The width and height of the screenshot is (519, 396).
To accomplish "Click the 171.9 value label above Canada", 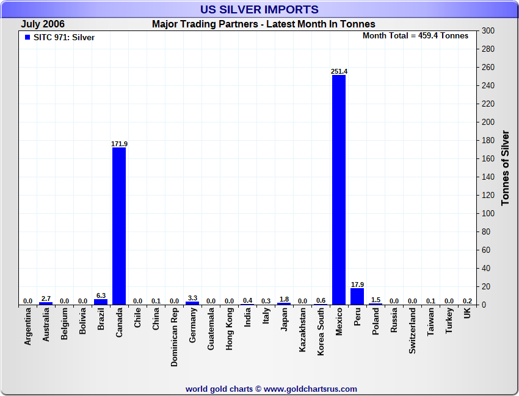I will (119, 144).
